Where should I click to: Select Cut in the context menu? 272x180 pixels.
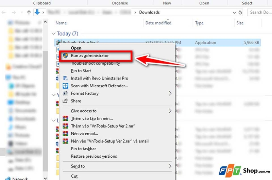[74, 176]
